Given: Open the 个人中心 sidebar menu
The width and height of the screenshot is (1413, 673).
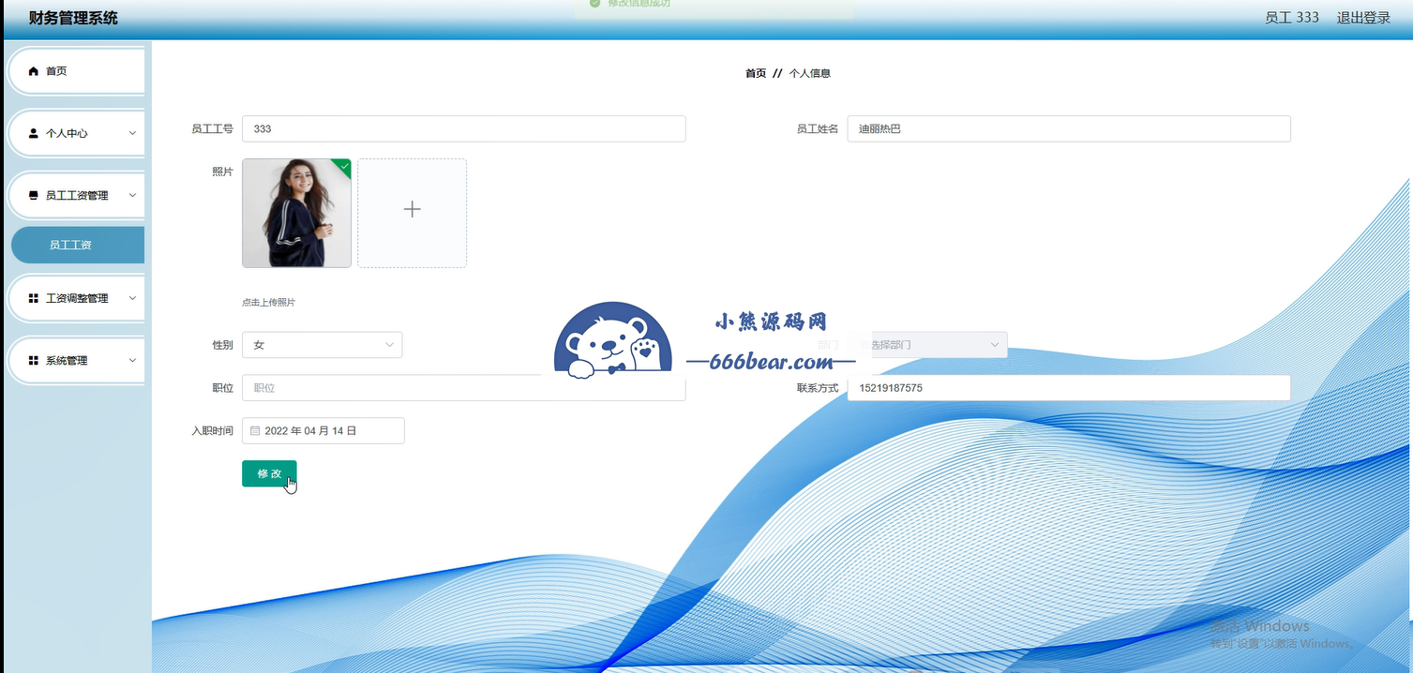Looking at the screenshot, I should pos(76,133).
